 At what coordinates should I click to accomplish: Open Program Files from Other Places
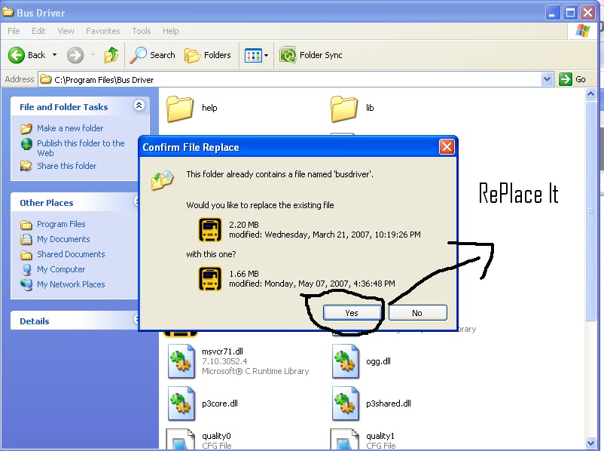[x=61, y=224]
